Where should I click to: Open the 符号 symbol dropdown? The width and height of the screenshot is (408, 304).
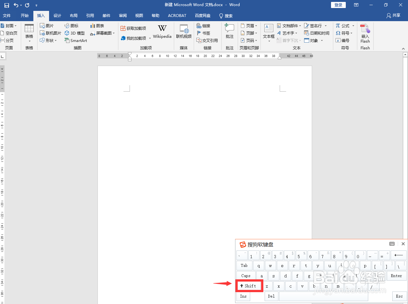344,33
